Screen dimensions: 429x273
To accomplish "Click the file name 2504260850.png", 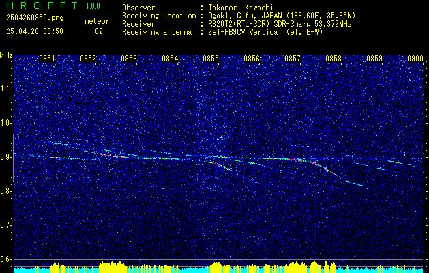I will (x=35, y=18).
